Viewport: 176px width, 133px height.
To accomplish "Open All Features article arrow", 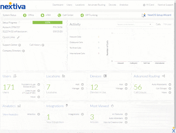I will (x=126, y=114).
